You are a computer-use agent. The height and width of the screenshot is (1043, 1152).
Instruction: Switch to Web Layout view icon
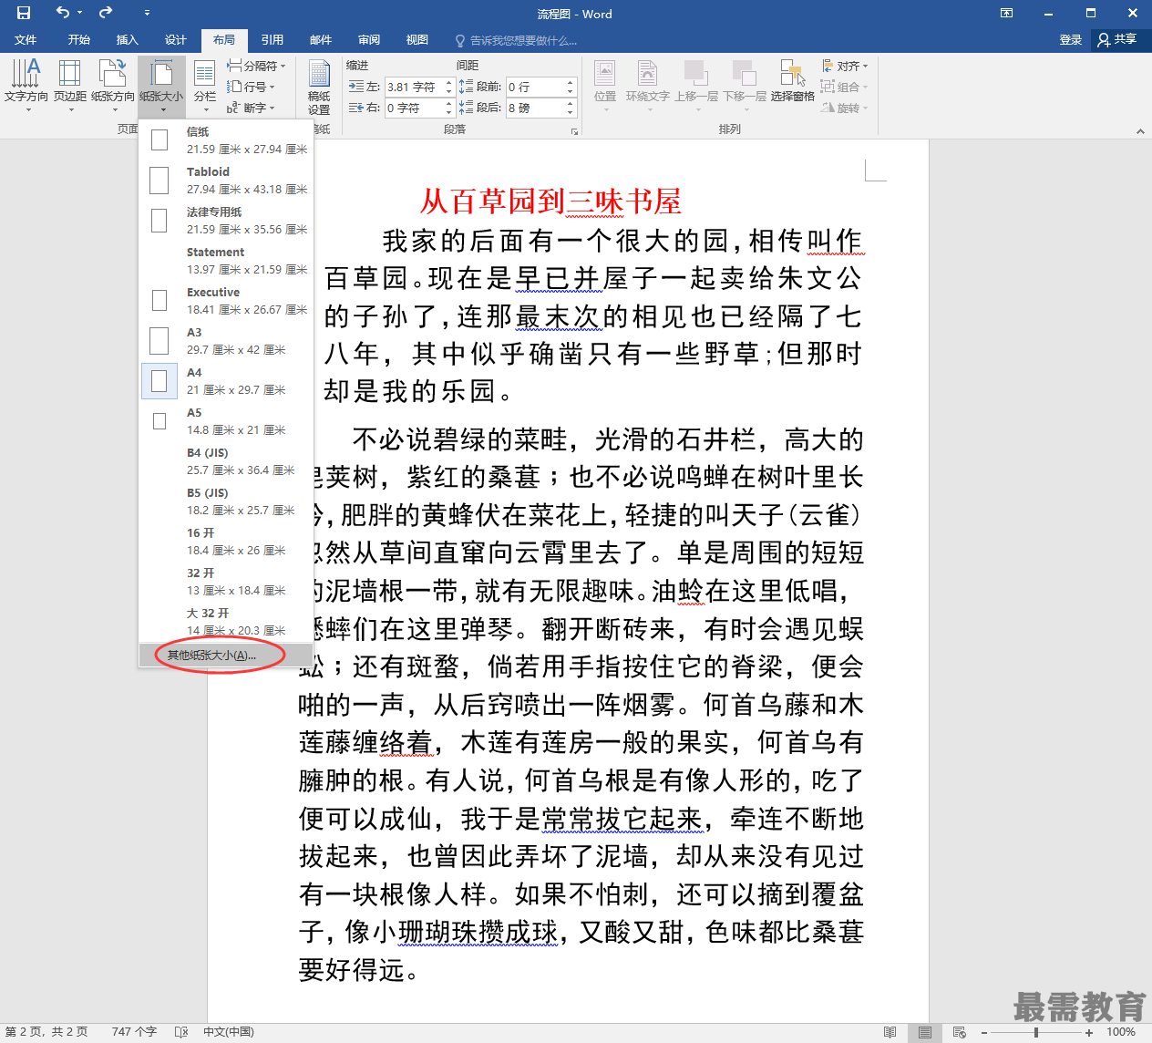[960, 1032]
